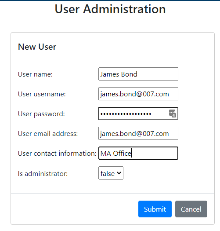Screen dimensions: 220x231
Task: Select the "User username:" label
Action: coord(42,94)
